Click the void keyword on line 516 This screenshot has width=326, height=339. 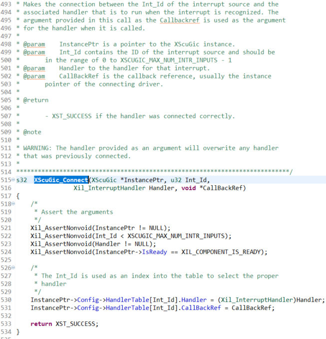coord(189,188)
